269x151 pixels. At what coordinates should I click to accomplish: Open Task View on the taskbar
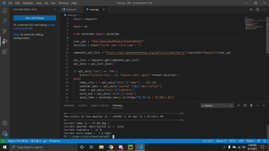[x=91, y=147]
